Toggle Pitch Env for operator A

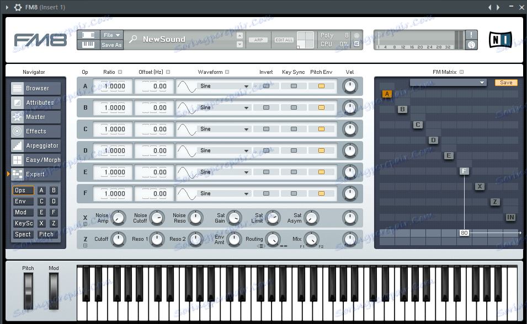[321, 86]
